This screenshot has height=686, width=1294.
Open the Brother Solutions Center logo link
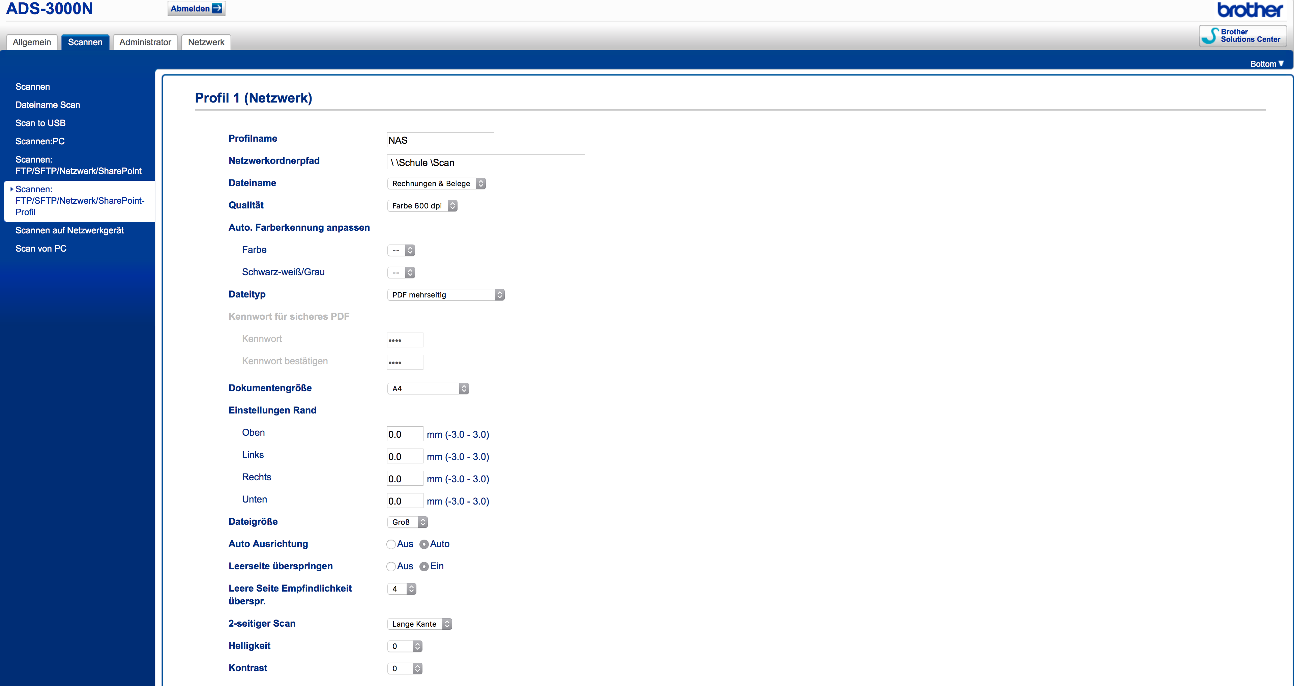tap(1242, 36)
